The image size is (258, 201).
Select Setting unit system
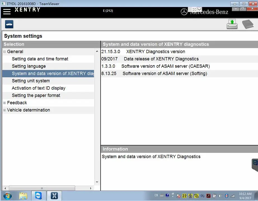(48, 81)
